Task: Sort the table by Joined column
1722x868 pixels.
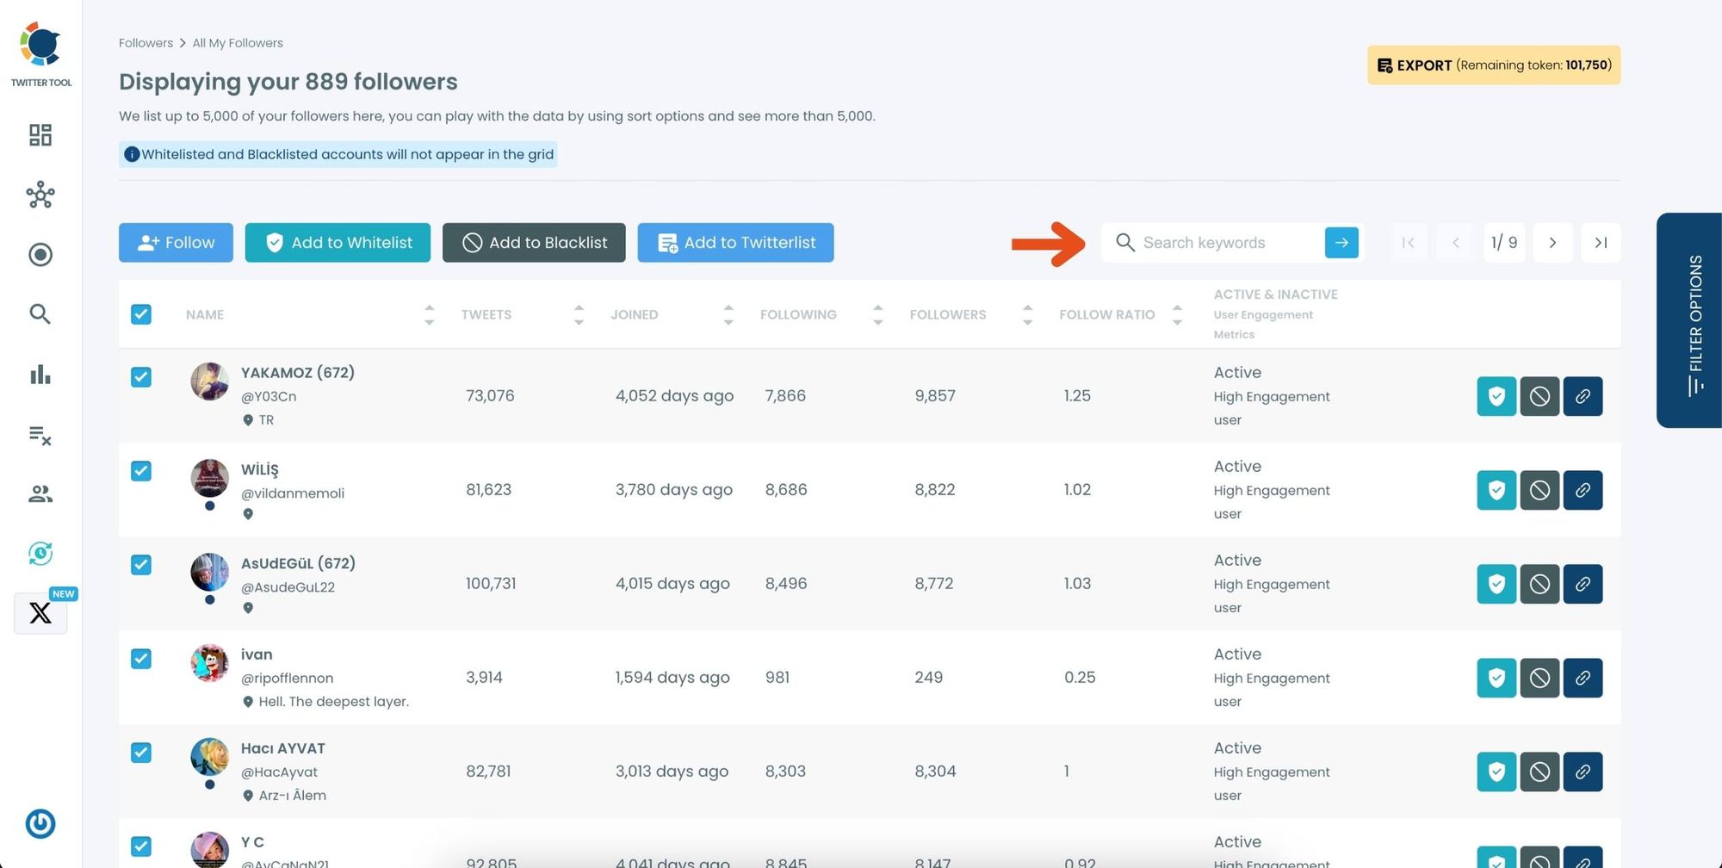Action: coord(728,314)
